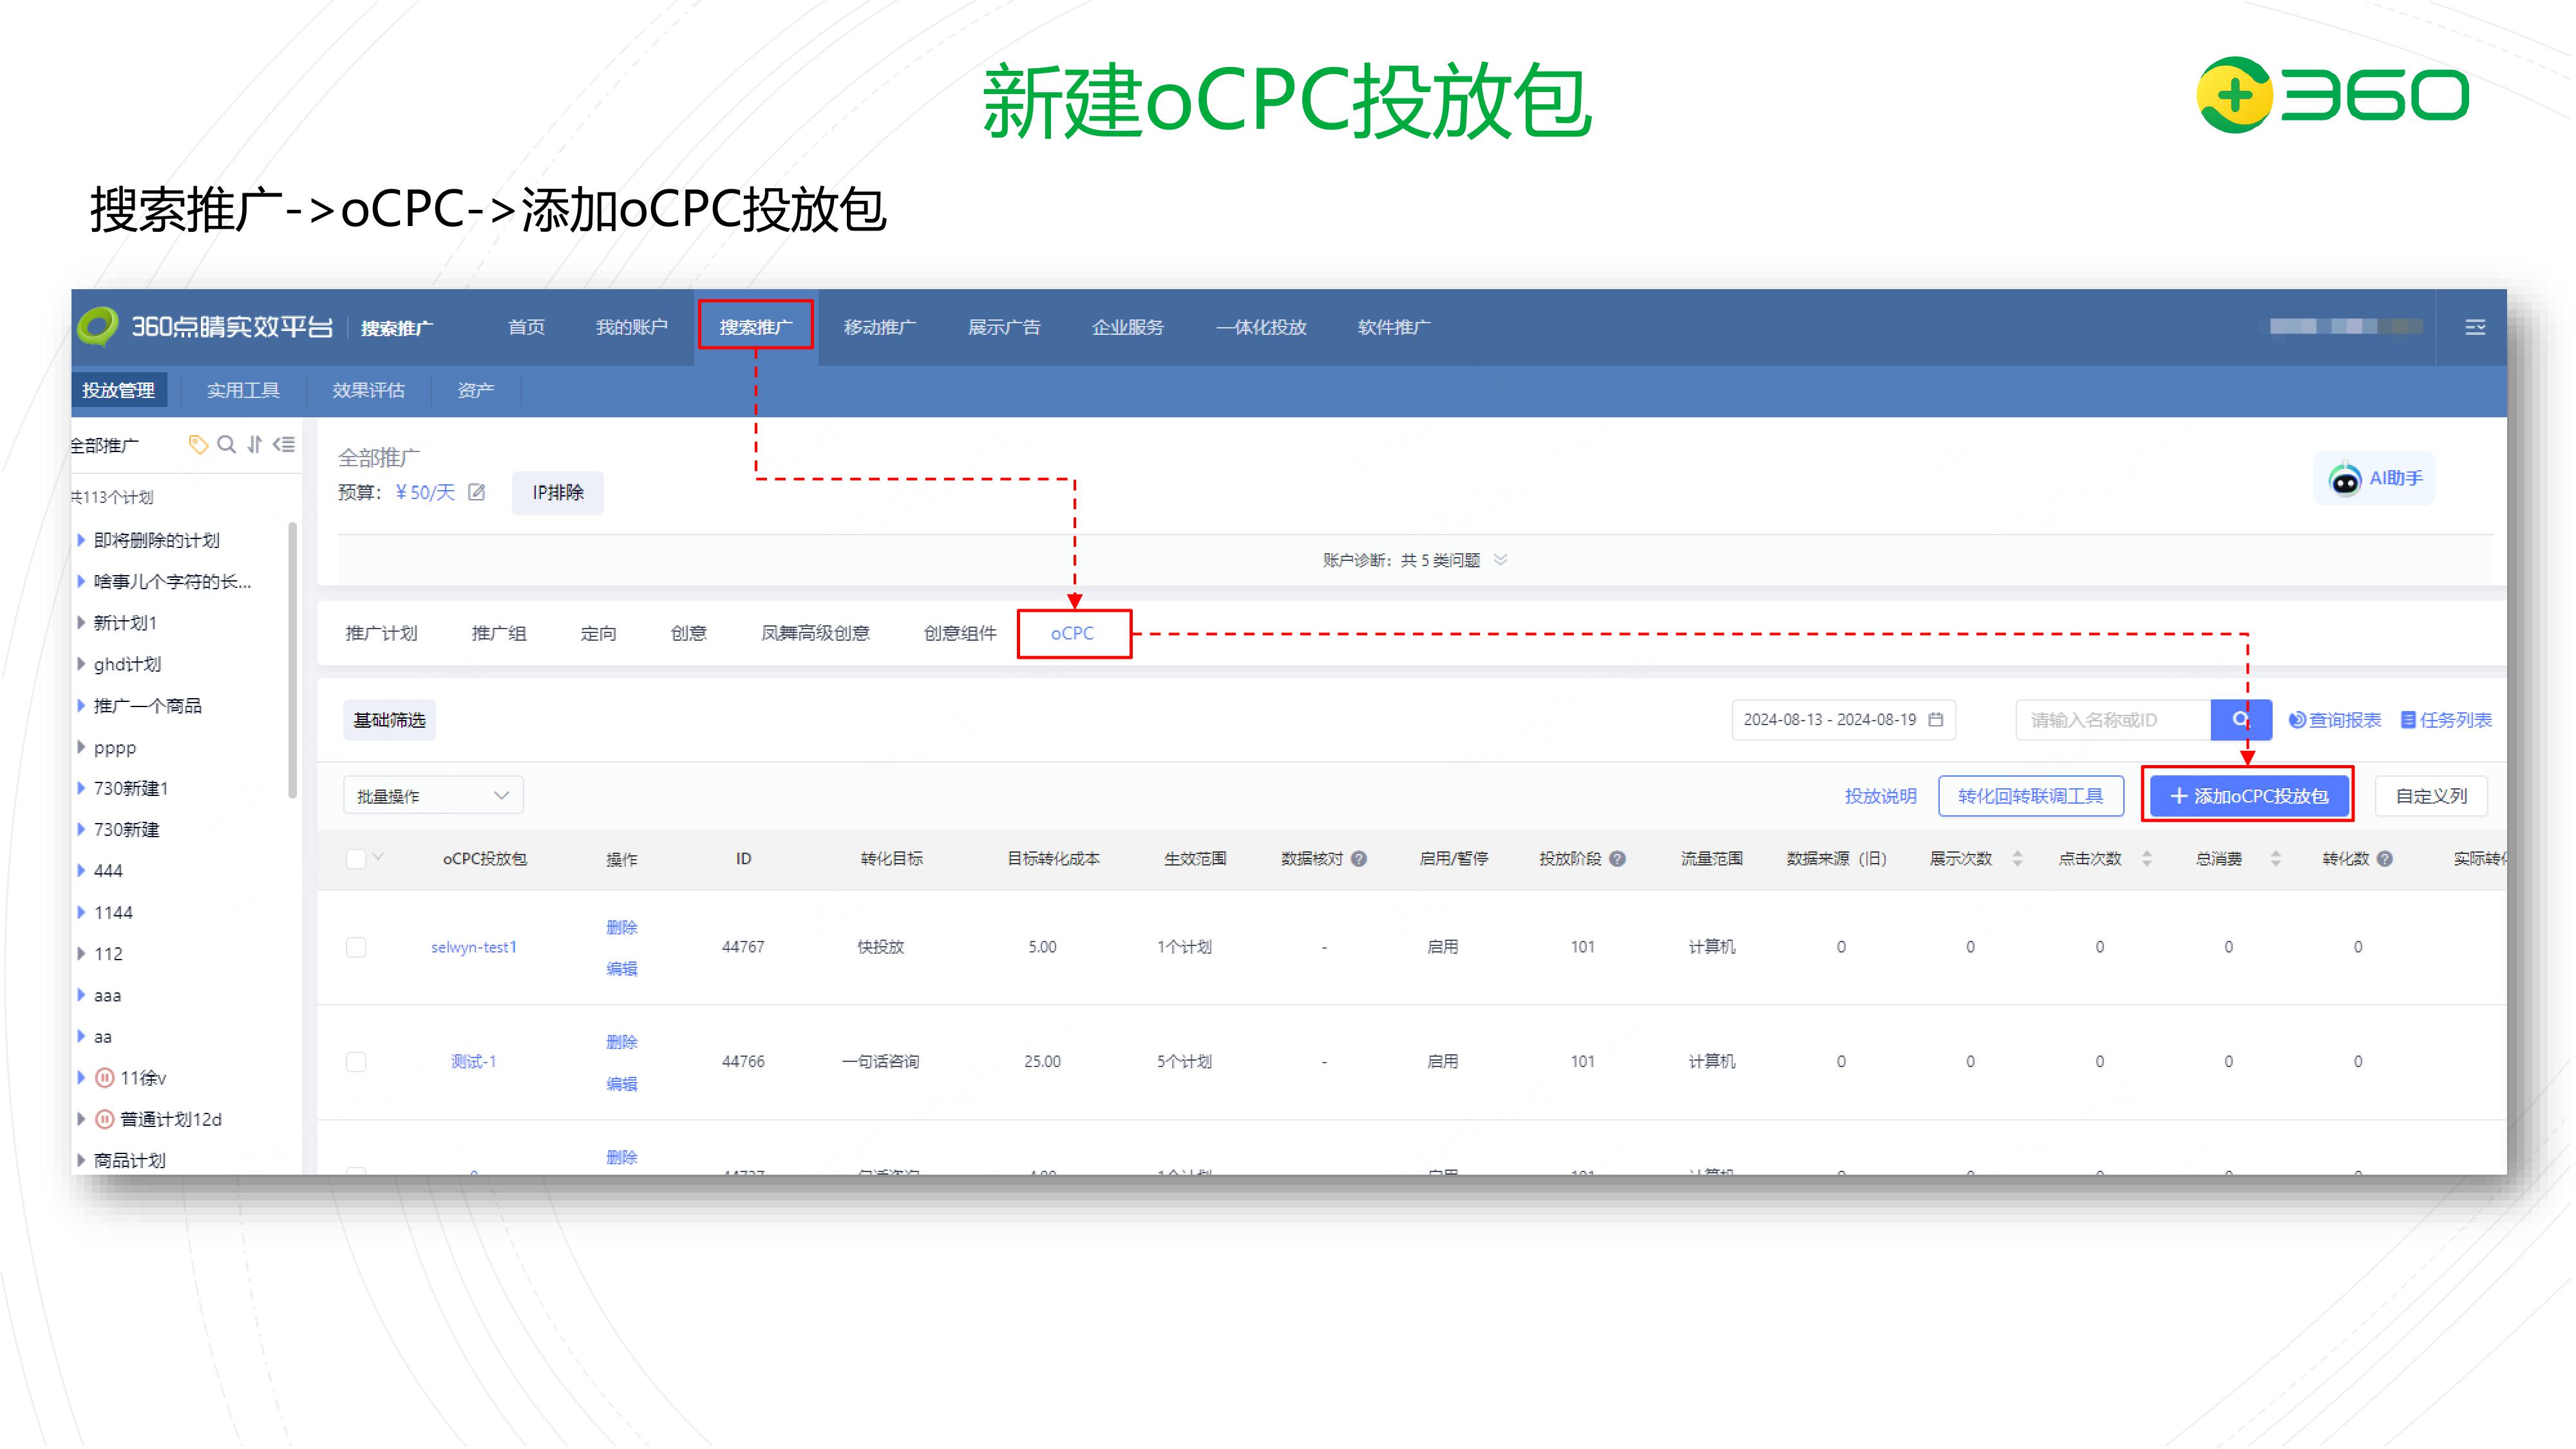Click 转化回转联调工具 button
Image resolution: width=2576 pixels, height=1449 pixels.
click(x=2031, y=796)
